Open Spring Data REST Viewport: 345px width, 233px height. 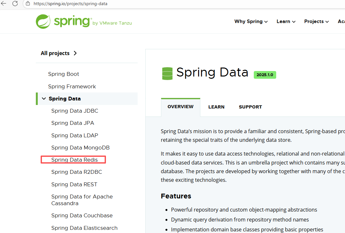pos(74,184)
